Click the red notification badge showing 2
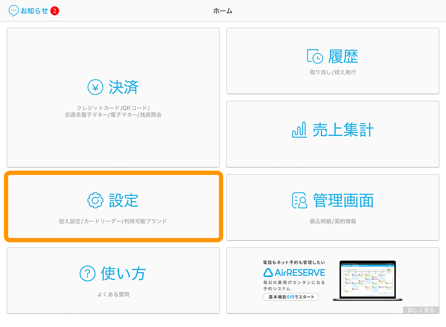Viewport: 446px width, 327px height. coord(54,11)
